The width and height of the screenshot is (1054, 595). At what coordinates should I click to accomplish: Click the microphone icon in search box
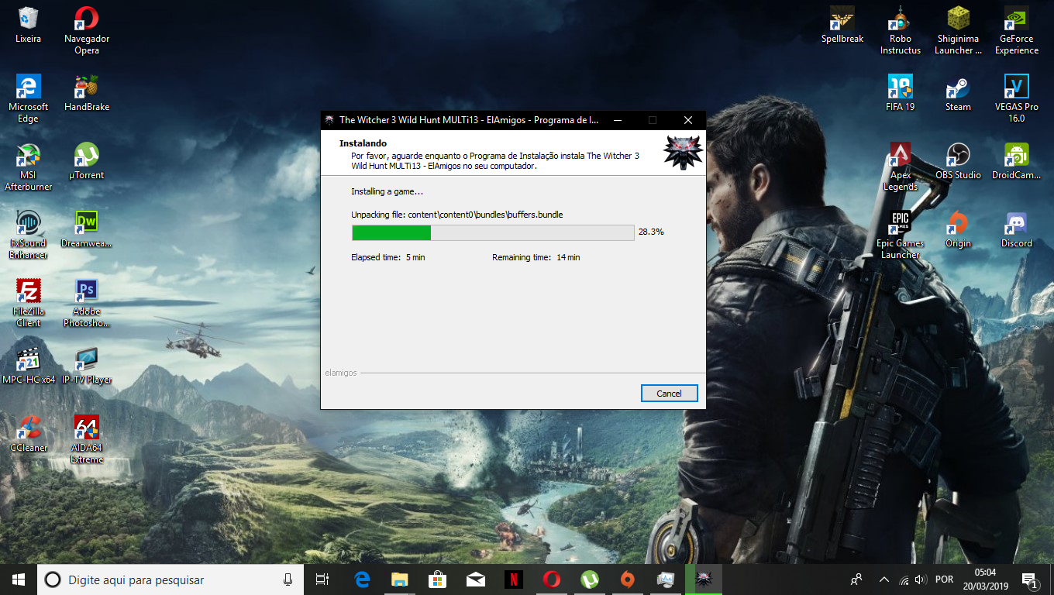[x=288, y=580]
